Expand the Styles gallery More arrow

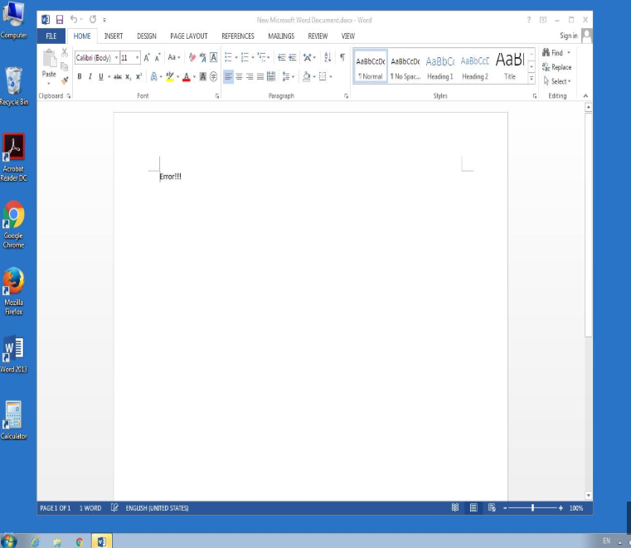point(531,79)
